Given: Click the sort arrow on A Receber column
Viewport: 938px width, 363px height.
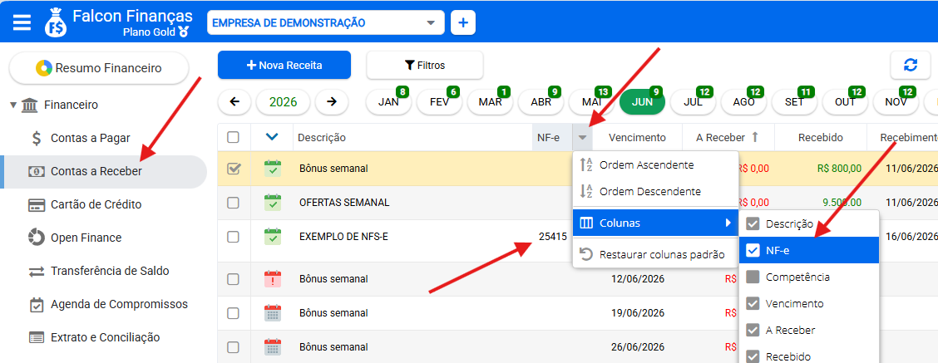Looking at the screenshot, I should pyautogui.click(x=755, y=137).
